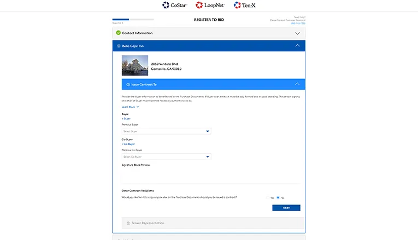Click the registration progress bar

[x=133, y=20]
